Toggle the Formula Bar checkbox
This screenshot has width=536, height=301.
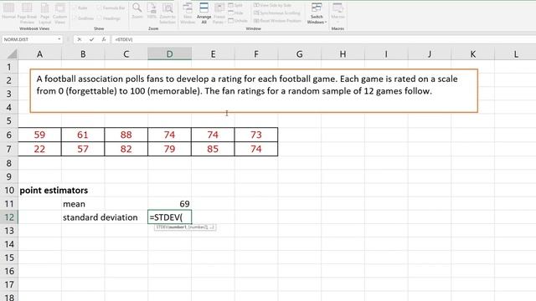point(111,8)
